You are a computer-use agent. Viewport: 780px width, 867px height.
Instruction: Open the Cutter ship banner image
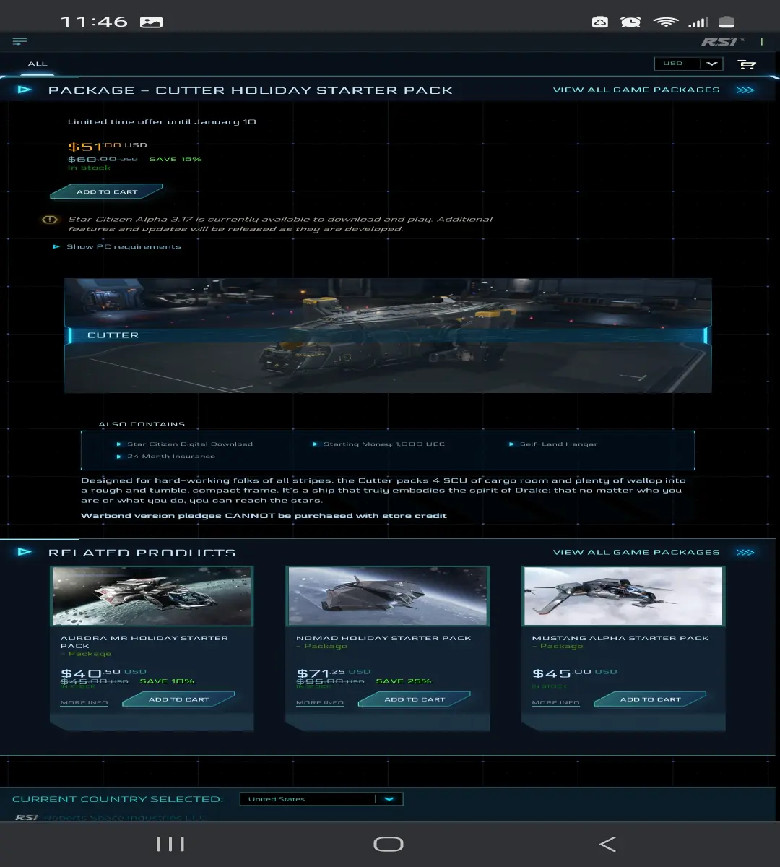(388, 335)
